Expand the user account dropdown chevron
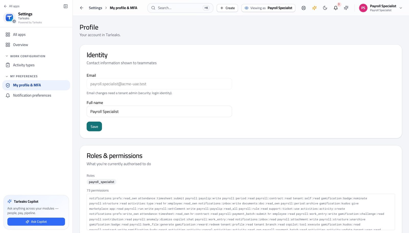Viewport: 409px width, 233px height. tap(401, 8)
